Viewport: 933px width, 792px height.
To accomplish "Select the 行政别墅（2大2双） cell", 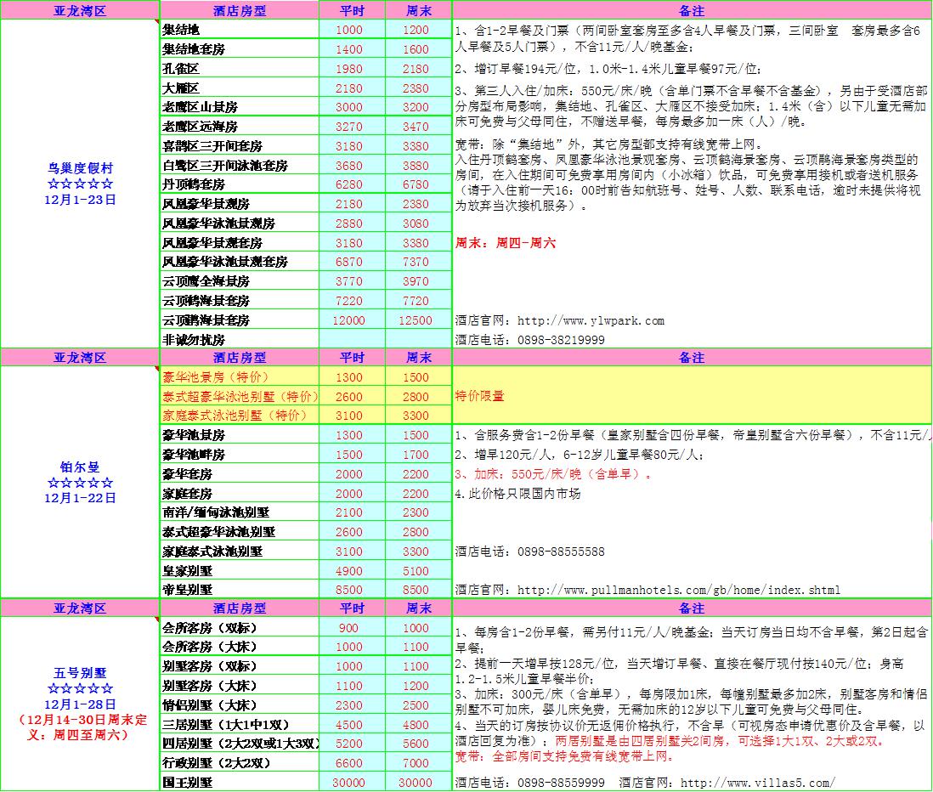I will tap(239, 763).
